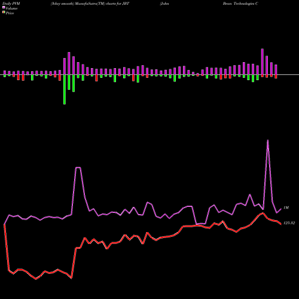The image size is (299, 299).
Task: Select the 'Price' legend label
Action: point(10,13)
